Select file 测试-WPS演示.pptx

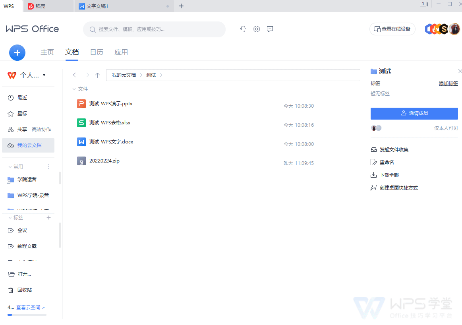tap(111, 104)
